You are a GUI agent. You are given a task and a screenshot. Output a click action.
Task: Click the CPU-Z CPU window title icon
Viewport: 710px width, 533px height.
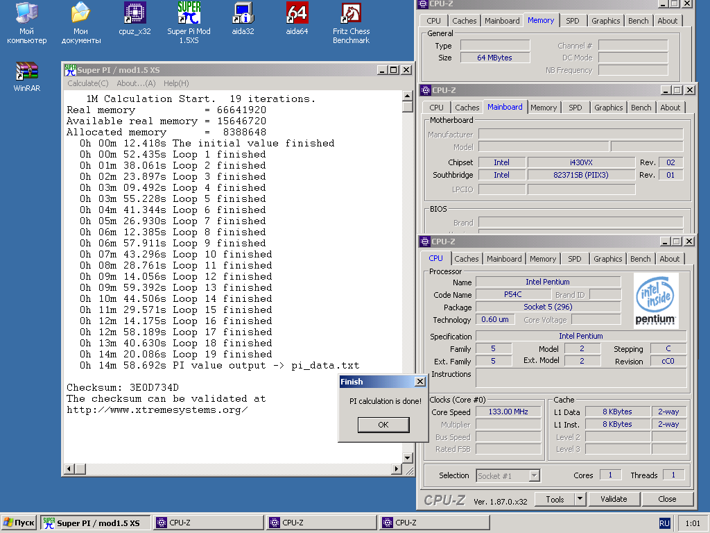[x=425, y=241]
